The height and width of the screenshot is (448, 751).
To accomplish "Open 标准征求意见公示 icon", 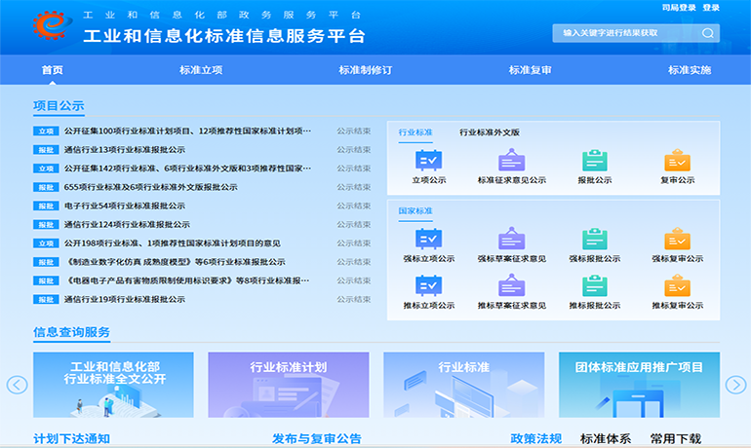I will click(x=511, y=161).
